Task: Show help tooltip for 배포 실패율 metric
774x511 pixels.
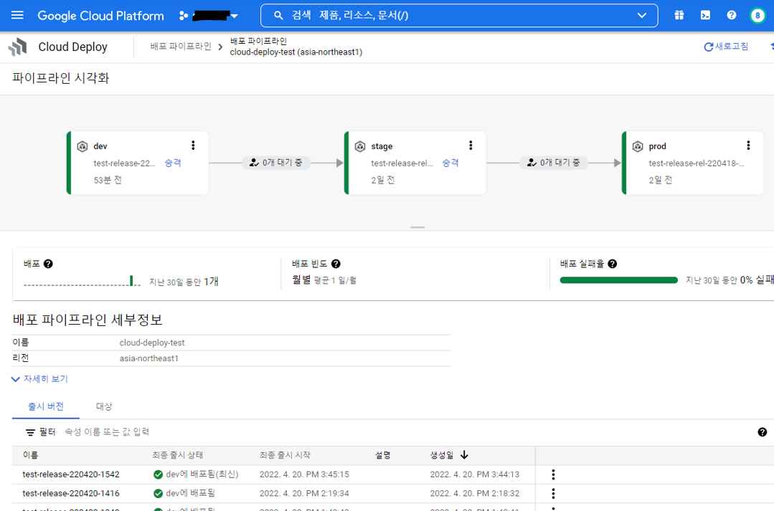Action: click(x=612, y=264)
